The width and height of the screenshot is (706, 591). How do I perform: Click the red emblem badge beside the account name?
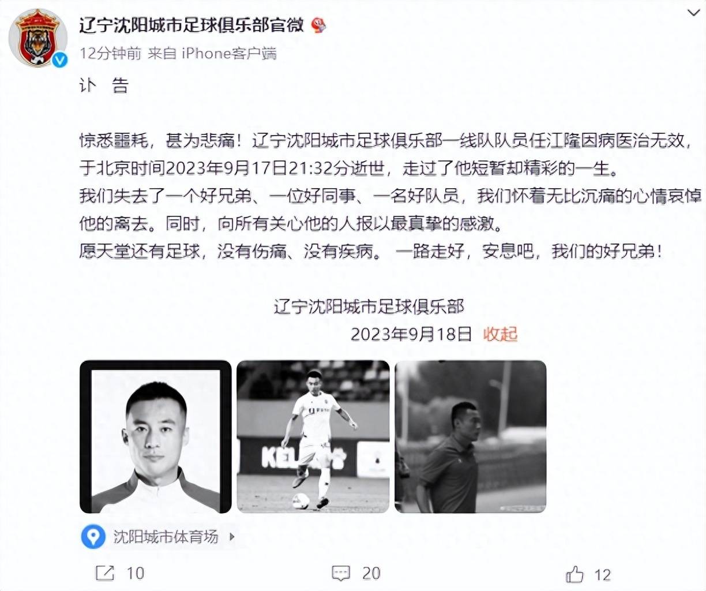click(318, 25)
